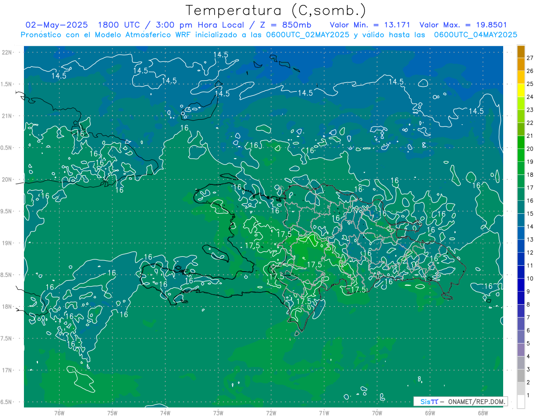This screenshot has height=419, width=542.
Task: Click the '75W' longitude axis label
Action: 112,413
